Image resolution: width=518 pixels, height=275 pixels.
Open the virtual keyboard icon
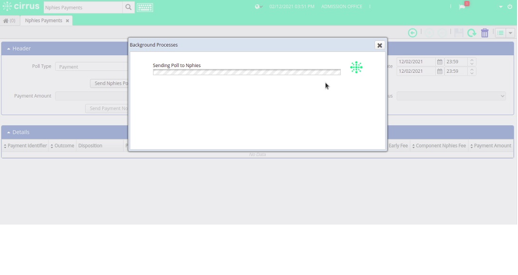click(x=145, y=7)
